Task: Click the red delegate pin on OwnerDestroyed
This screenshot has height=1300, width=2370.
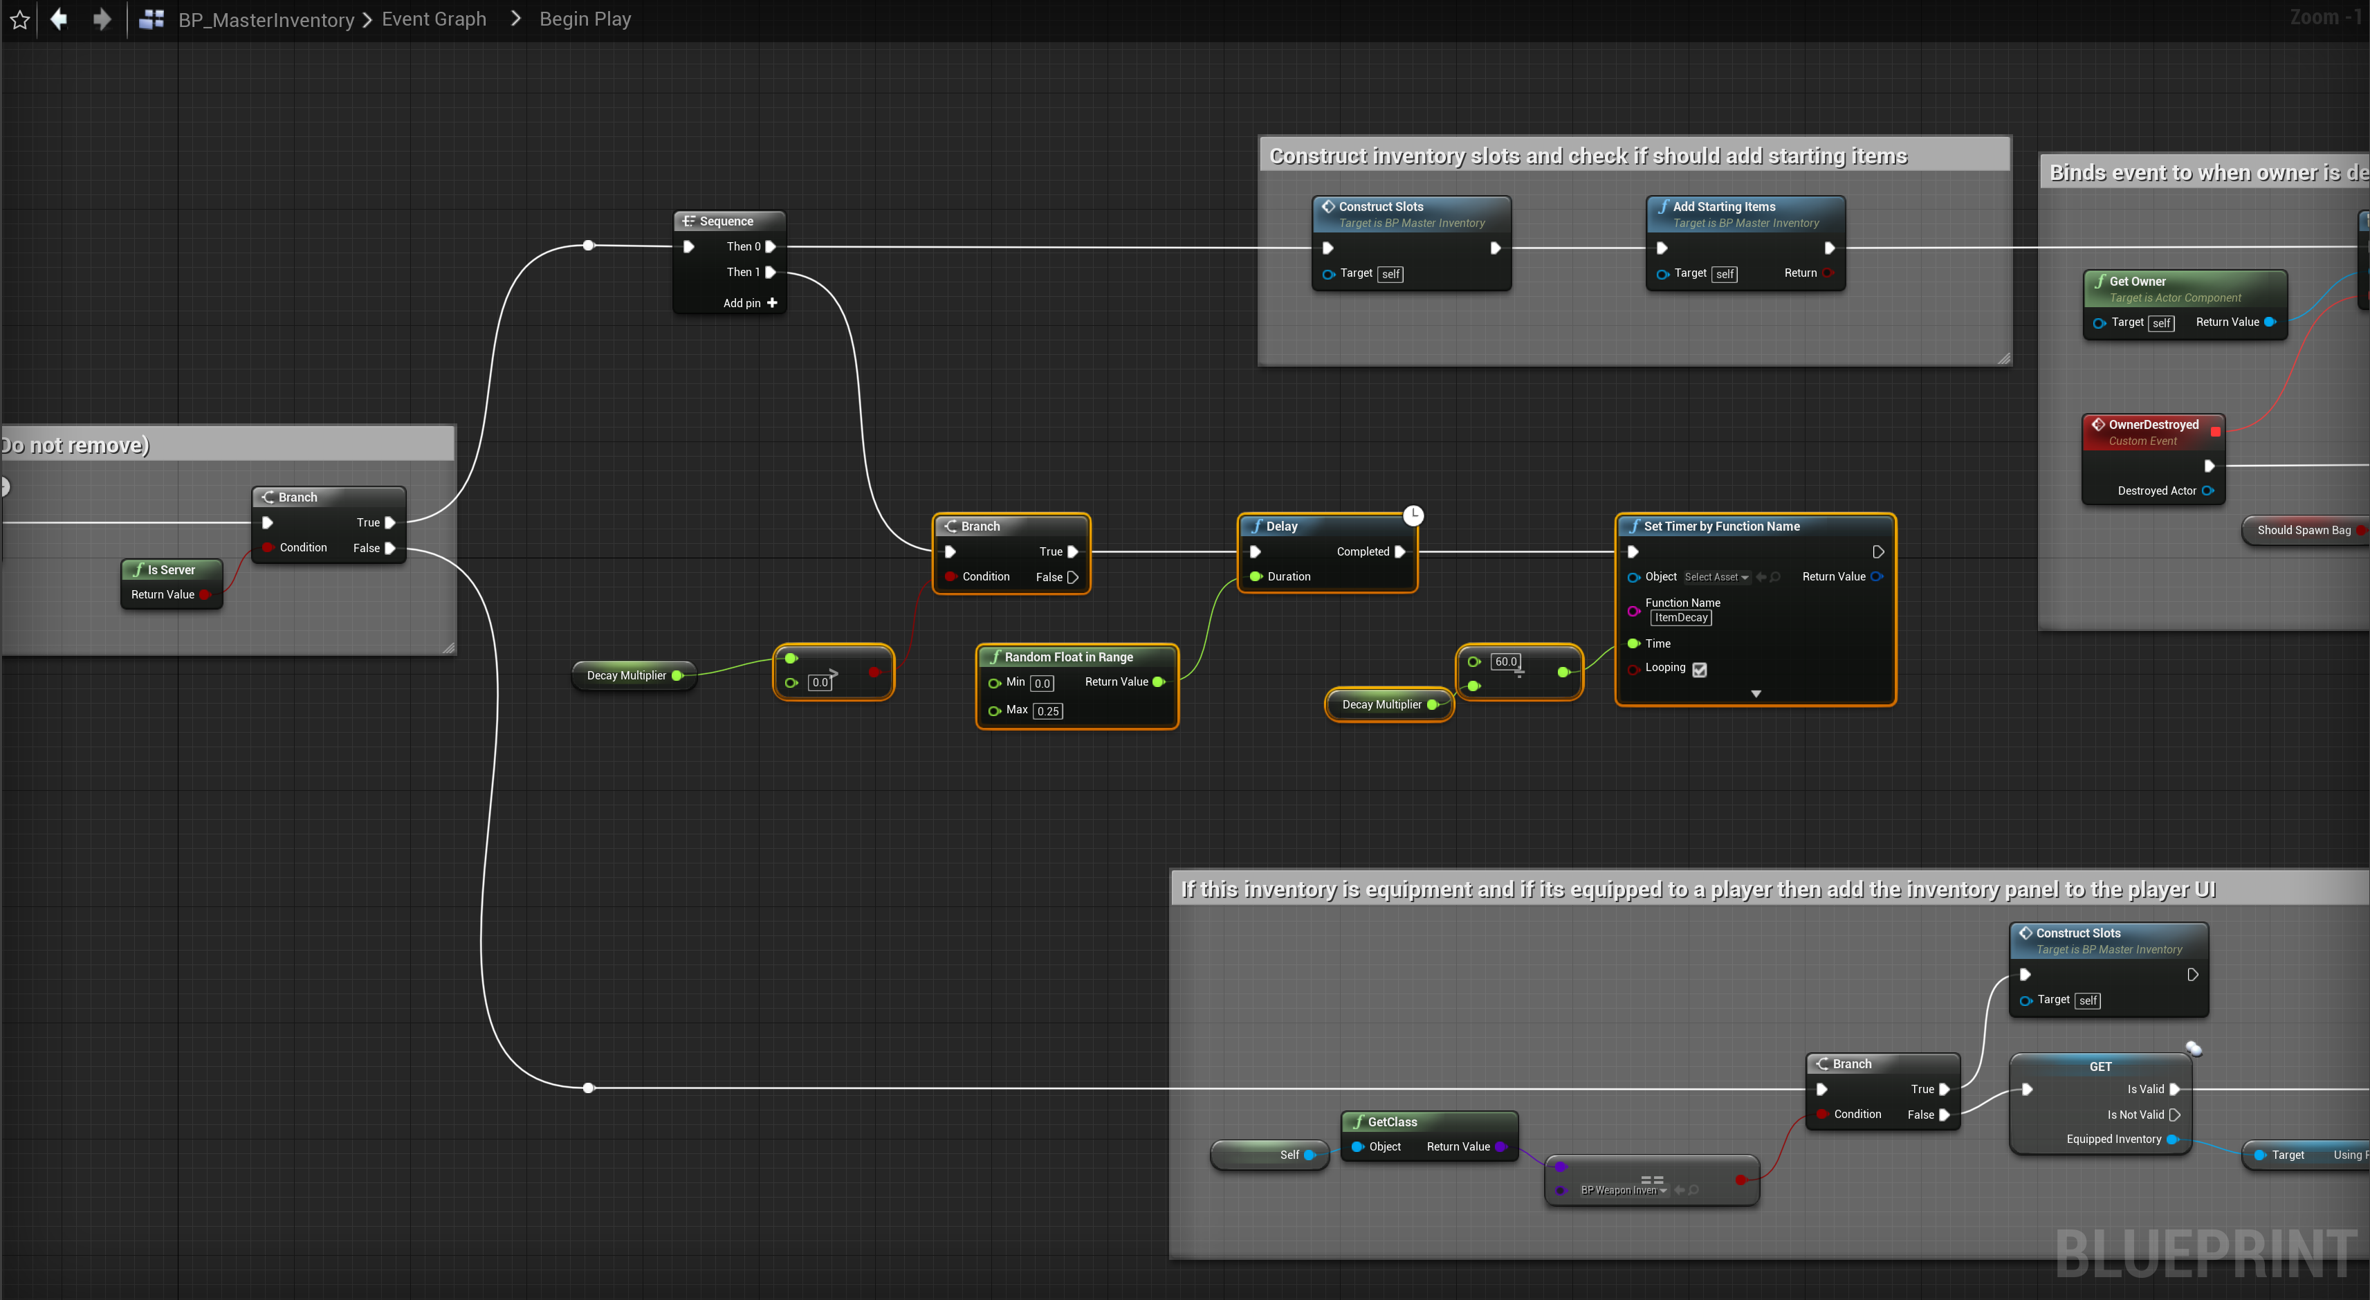Action: click(2216, 432)
